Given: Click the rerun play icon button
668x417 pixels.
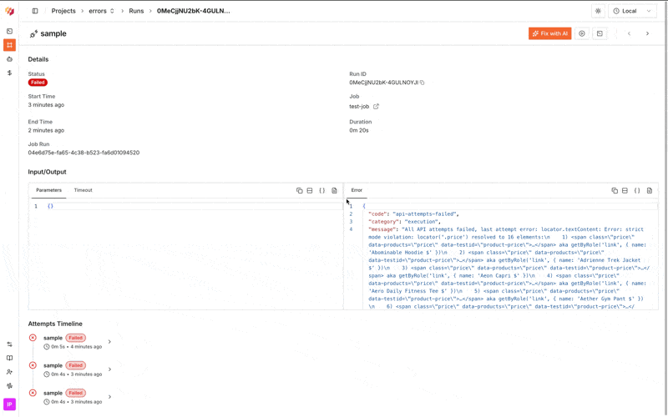Looking at the screenshot, I should pyautogui.click(x=582, y=33).
